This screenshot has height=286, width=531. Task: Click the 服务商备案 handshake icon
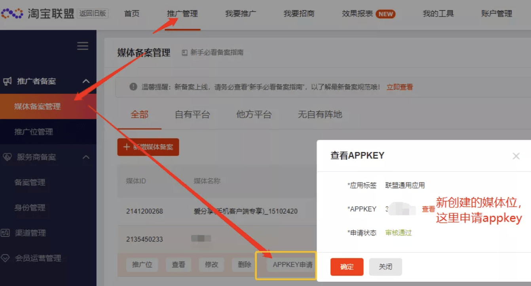[7, 157]
